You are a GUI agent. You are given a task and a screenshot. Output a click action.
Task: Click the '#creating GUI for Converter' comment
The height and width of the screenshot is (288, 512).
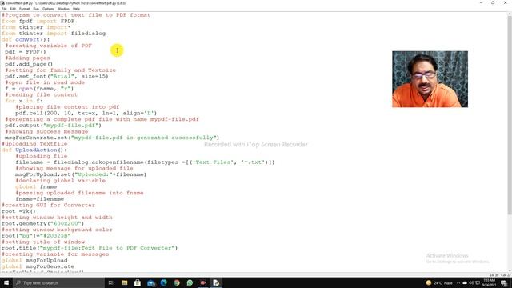(x=48, y=206)
